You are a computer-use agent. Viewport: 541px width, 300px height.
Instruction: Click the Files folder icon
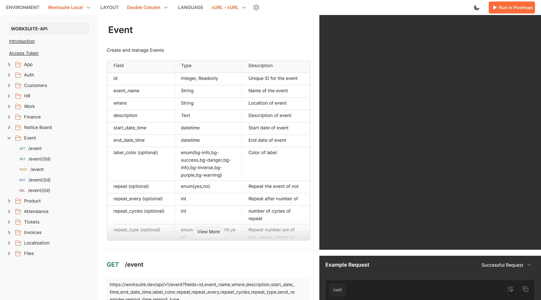(x=18, y=253)
